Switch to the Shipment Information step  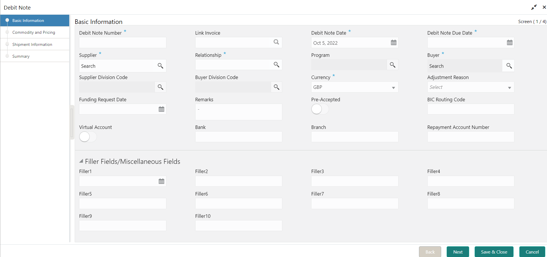pos(32,44)
